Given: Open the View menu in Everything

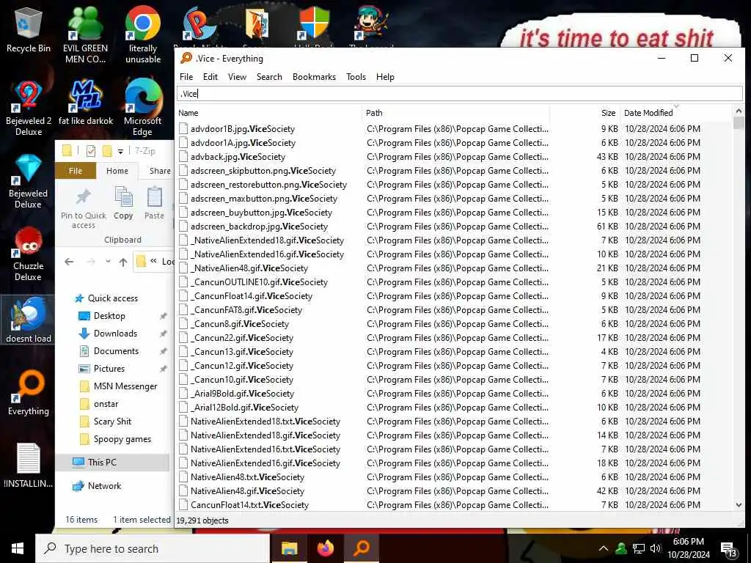Looking at the screenshot, I should pos(237,76).
